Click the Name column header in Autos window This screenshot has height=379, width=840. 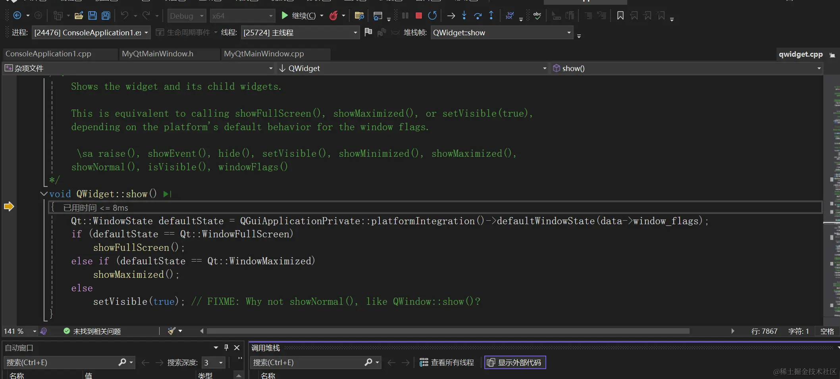[x=17, y=375]
